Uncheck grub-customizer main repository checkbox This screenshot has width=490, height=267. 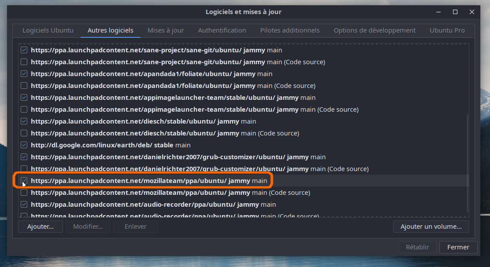(24, 157)
